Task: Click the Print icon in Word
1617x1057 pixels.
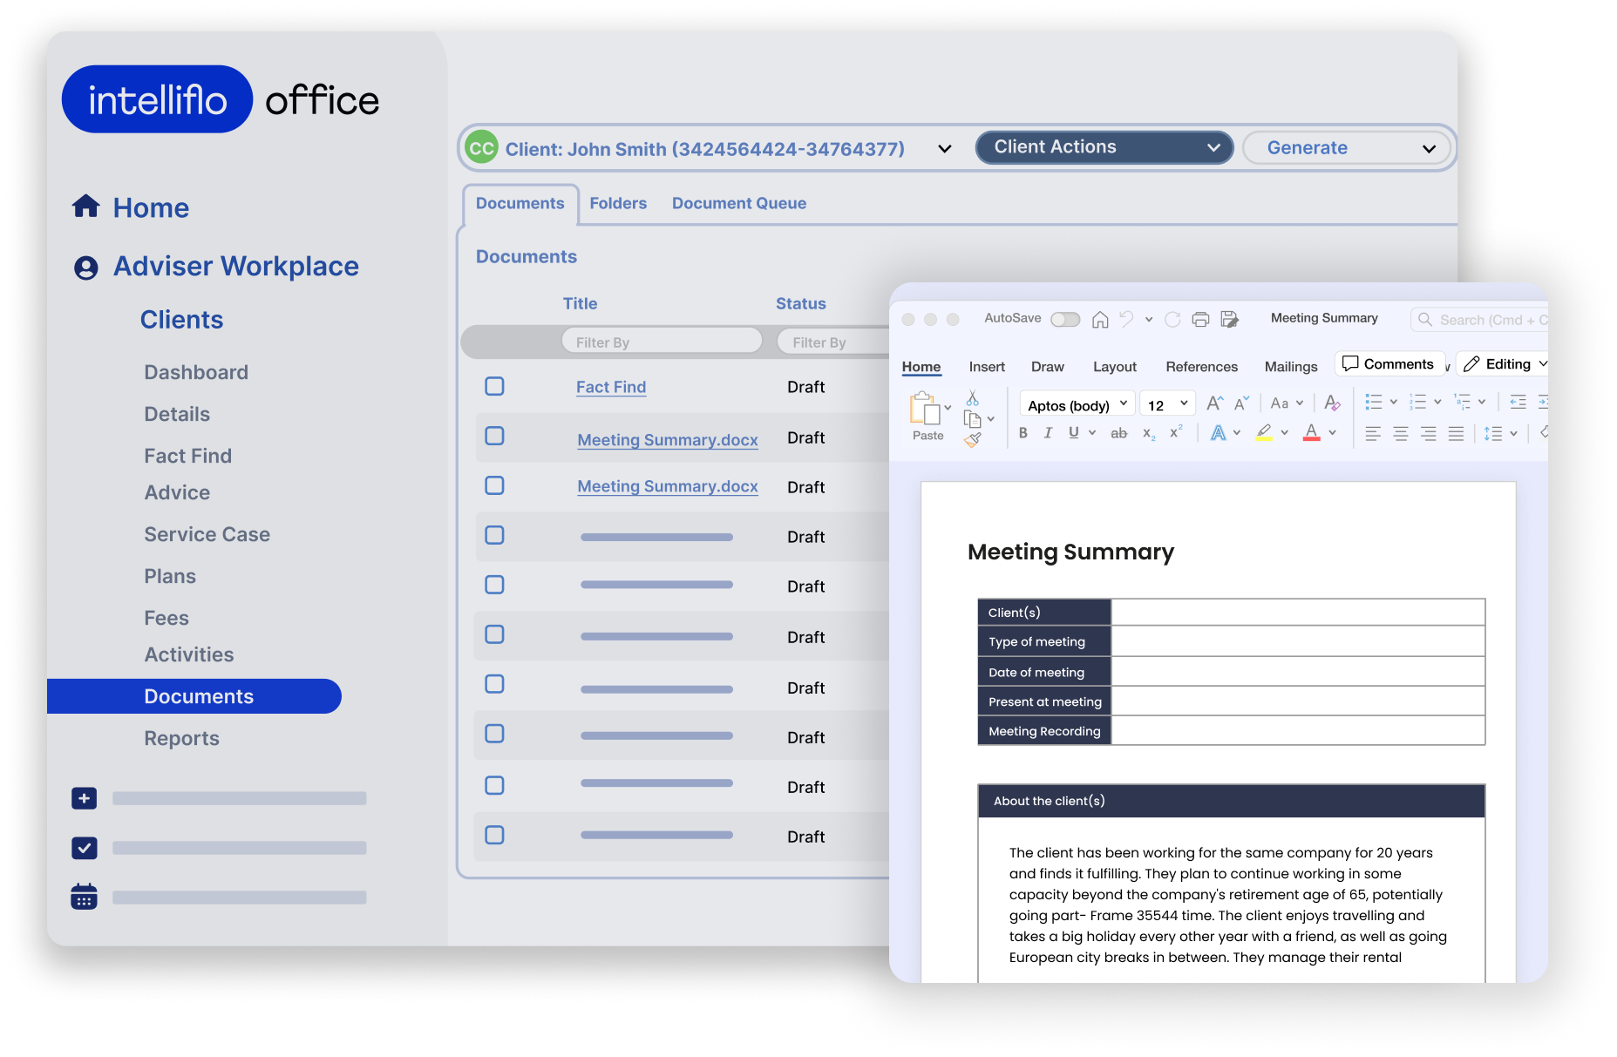Action: [x=1200, y=320]
